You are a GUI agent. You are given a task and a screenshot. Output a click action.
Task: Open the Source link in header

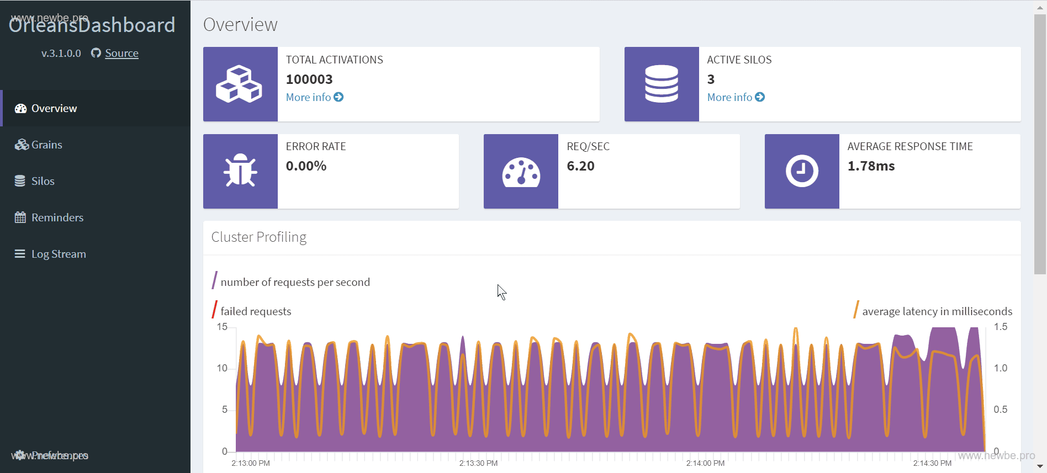[x=121, y=53]
